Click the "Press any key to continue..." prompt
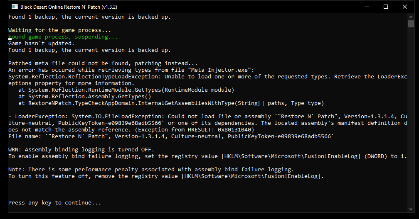 tap(54, 203)
